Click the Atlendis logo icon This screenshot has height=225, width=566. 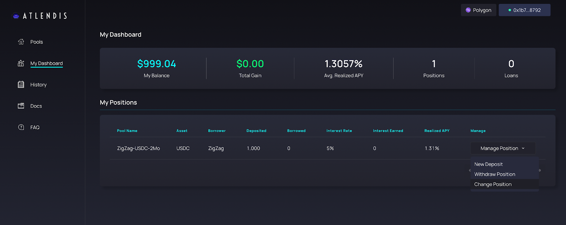16,16
